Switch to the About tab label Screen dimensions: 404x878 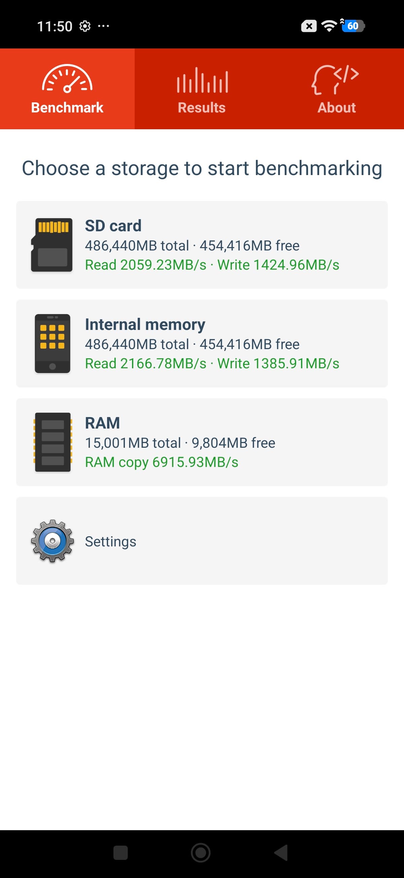pyautogui.click(x=336, y=108)
